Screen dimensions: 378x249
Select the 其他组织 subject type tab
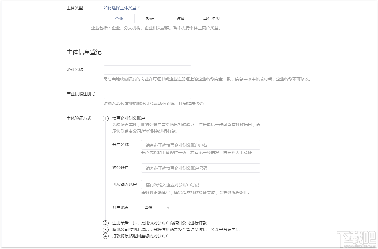pyautogui.click(x=211, y=18)
